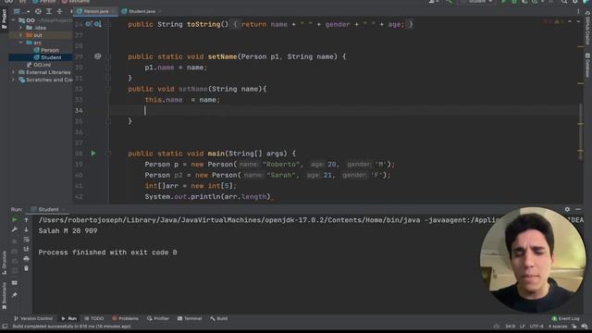This screenshot has height=333, width=592.
Task: Open the Run tool window tab
Action: pos(69,318)
